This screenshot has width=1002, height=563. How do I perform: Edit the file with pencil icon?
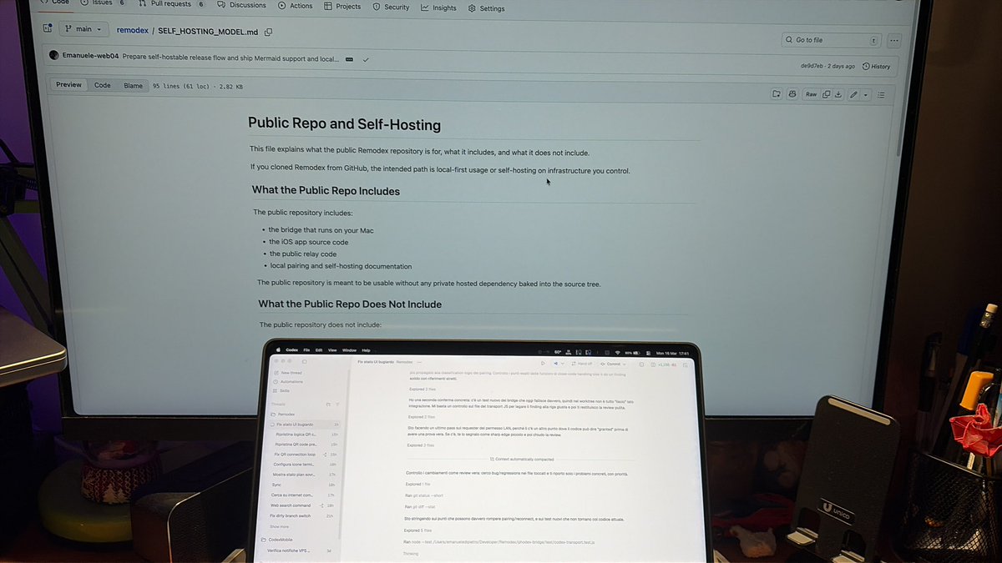point(853,95)
